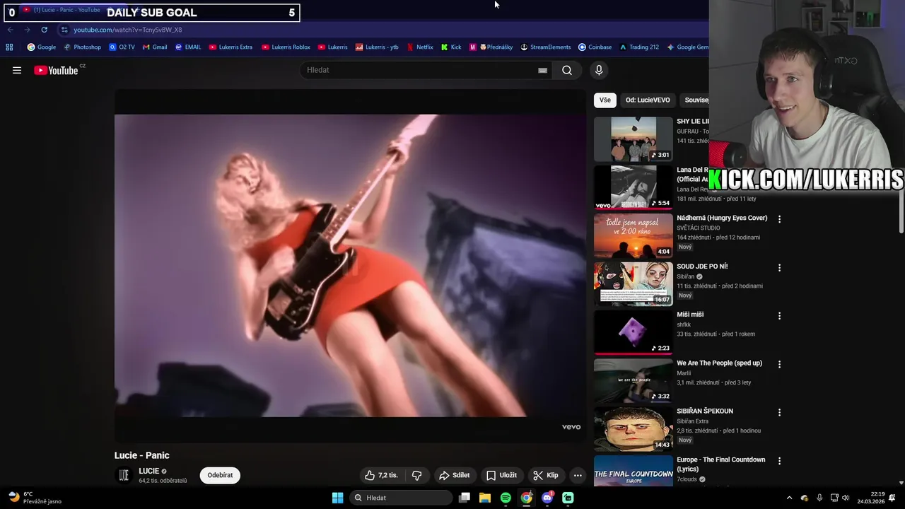Screen dimensions: 905x509
Task: Open the Coinbase bookmark
Action: [x=595, y=47]
